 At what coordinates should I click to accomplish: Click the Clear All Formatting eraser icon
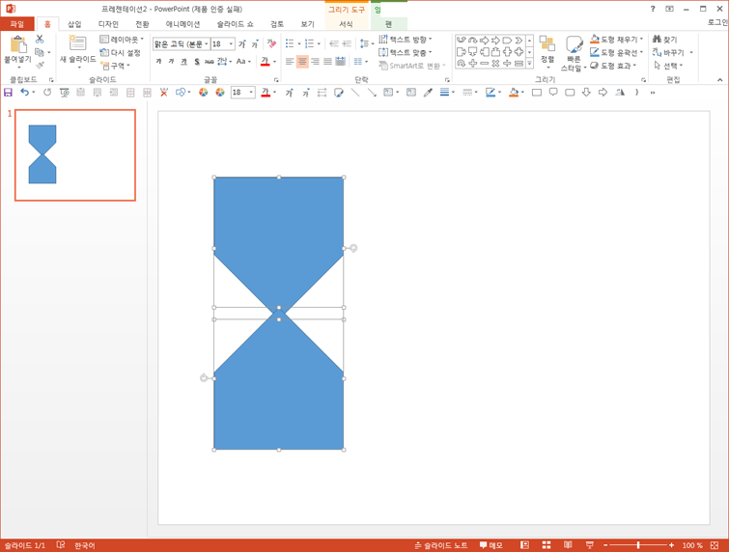[271, 43]
